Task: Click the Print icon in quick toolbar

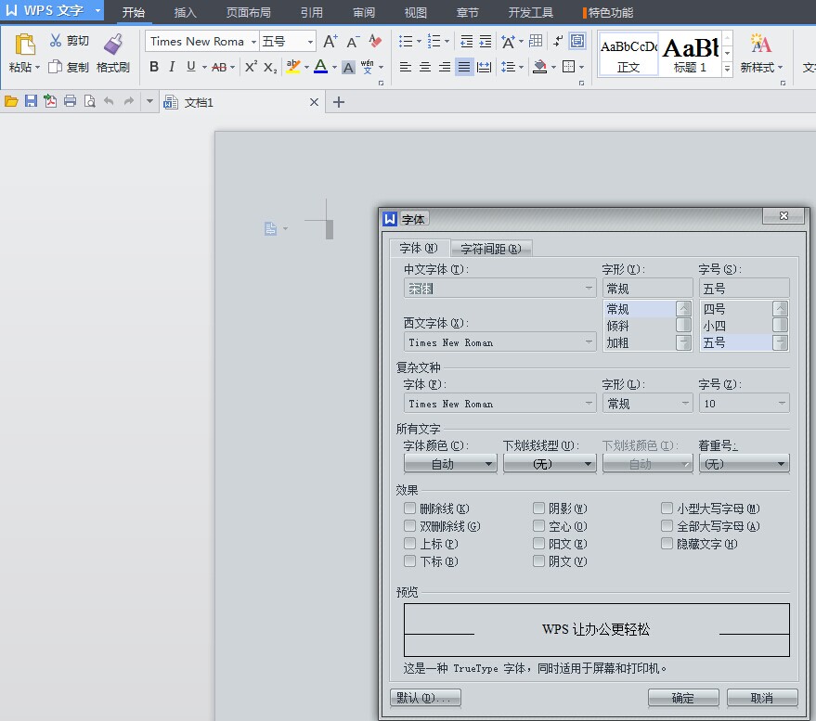Action: [70, 101]
